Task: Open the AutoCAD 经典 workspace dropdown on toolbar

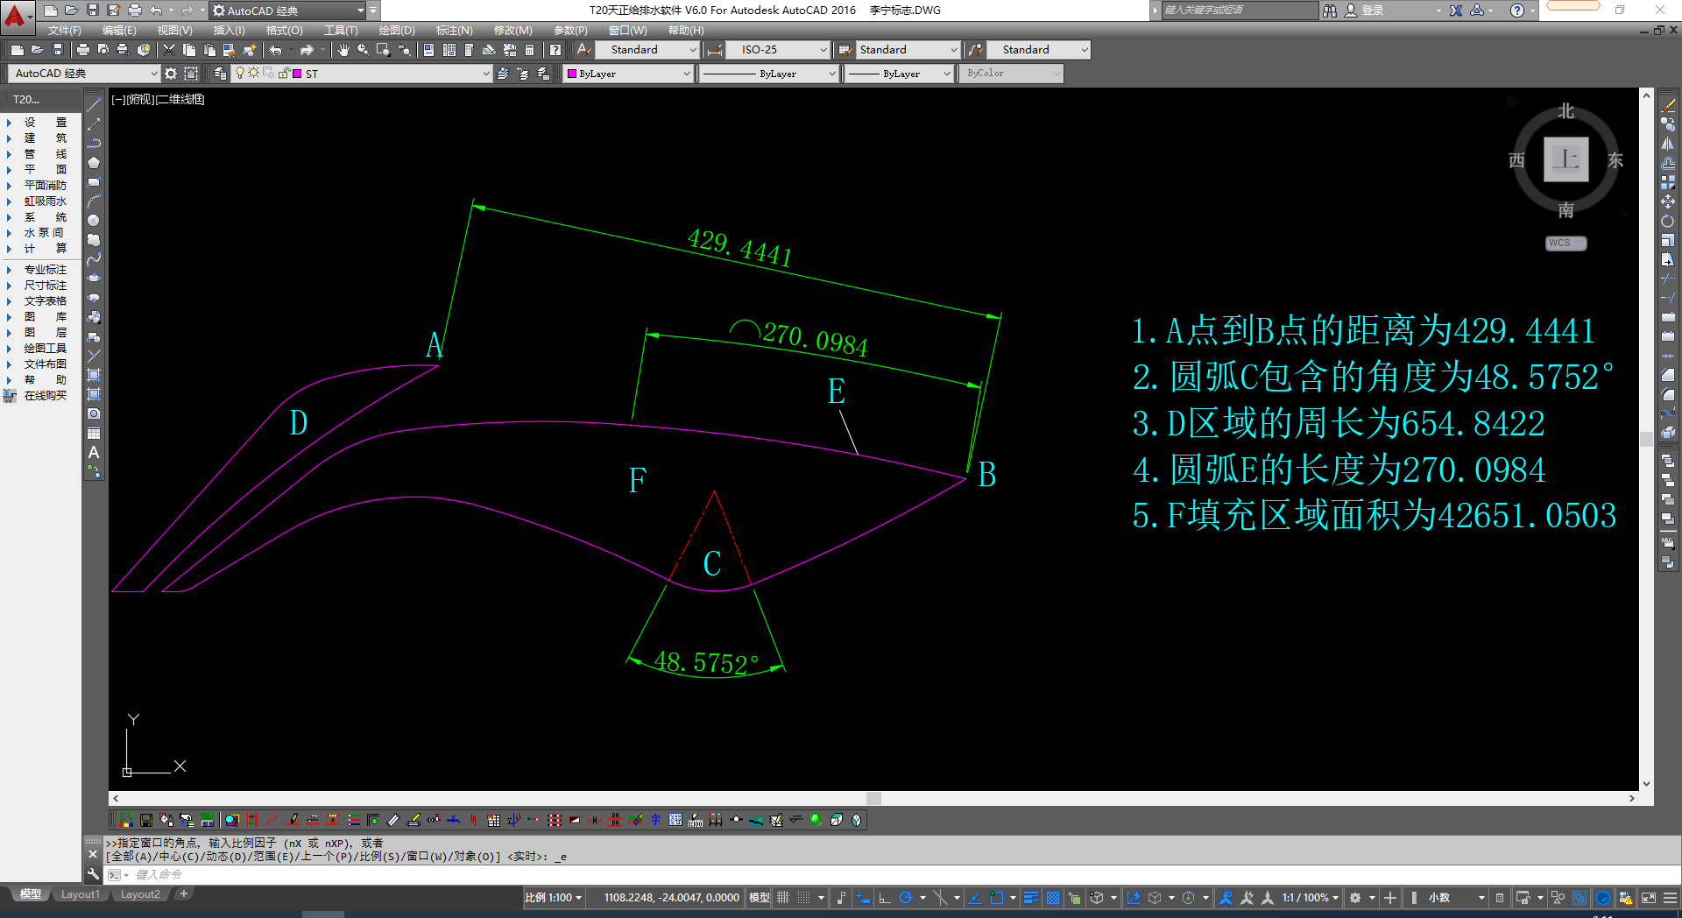Action: point(84,74)
